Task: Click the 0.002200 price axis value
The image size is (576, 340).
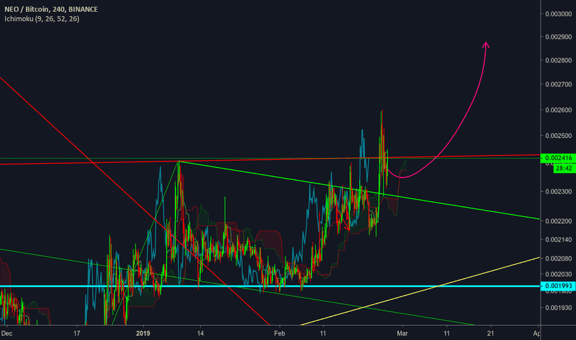Action: 558,221
